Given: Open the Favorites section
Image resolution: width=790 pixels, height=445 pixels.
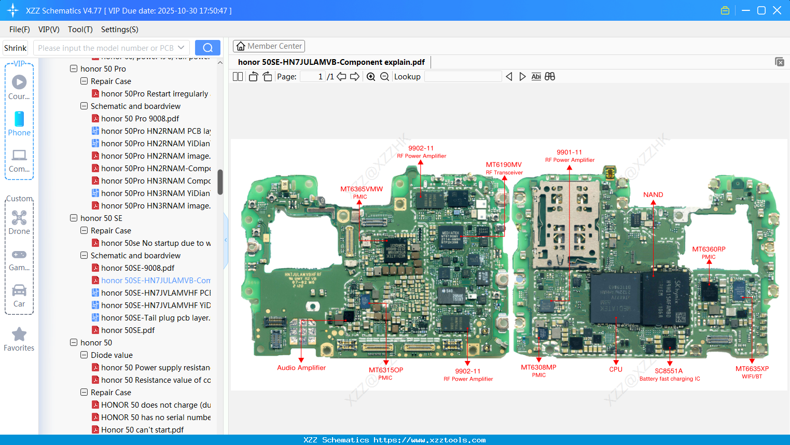Looking at the screenshot, I should pos(19,340).
